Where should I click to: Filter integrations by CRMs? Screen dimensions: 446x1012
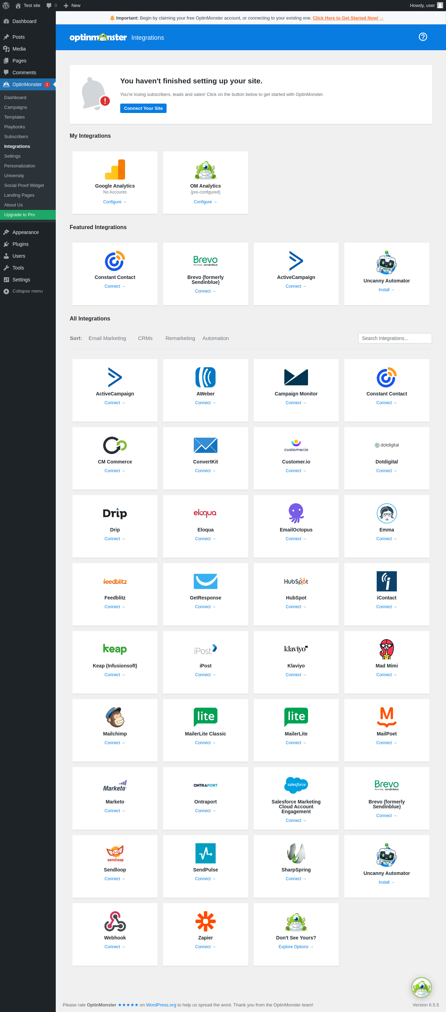(x=145, y=338)
